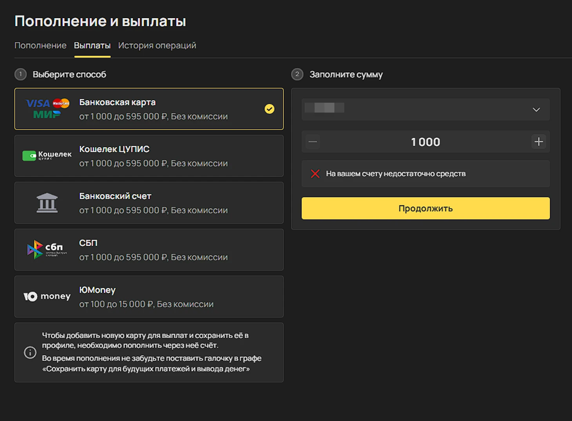Open the История операций tab
Screen dimensions: 572x421
coord(157,45)
